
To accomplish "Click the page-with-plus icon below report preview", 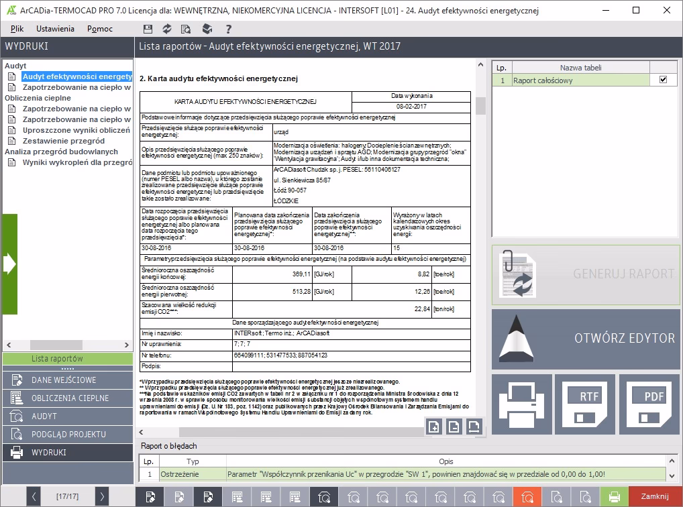I will click(434, 427).
